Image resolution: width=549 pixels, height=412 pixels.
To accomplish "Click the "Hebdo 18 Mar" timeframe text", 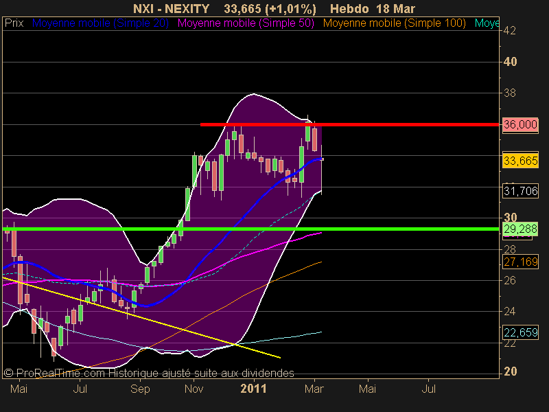I will (373, 8).
